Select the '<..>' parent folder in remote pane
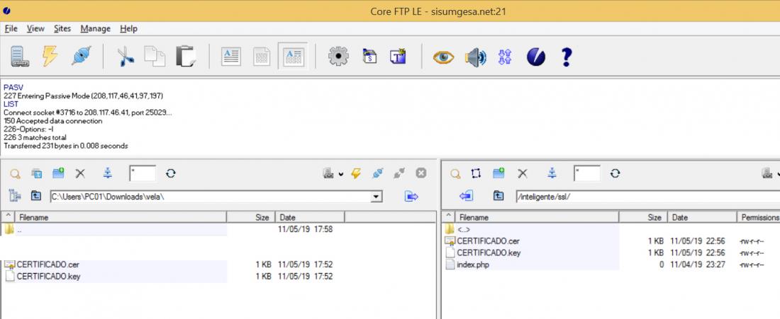This screenshot has height=319, width=780. tap(463, 230)
